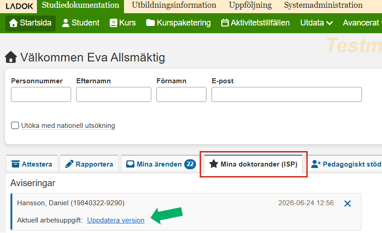Select the Startsida label in green navigation
Image resolution: width=382 pixels, height=233 pixels.
click(36, 23)
